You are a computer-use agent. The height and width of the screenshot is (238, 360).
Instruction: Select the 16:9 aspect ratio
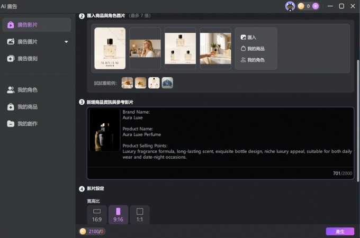pos(97,215)
